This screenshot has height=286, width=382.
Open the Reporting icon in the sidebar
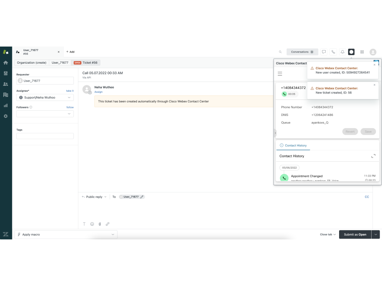point(5,105)
